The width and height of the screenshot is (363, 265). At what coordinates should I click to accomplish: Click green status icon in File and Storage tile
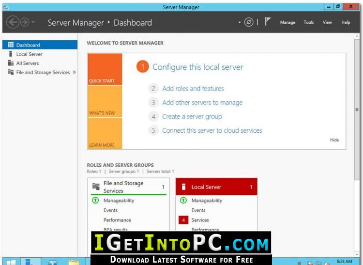point(95,200)
